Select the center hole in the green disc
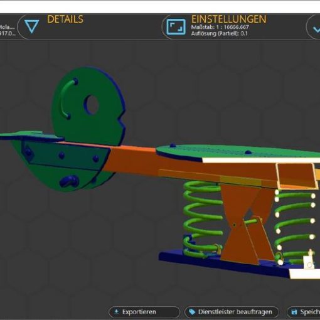Screen dimensions: 320x320 [92, 105]
